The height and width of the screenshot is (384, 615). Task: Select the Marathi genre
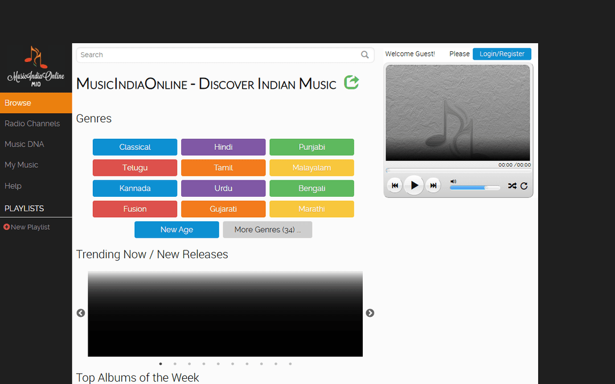[x=312, y=209]
